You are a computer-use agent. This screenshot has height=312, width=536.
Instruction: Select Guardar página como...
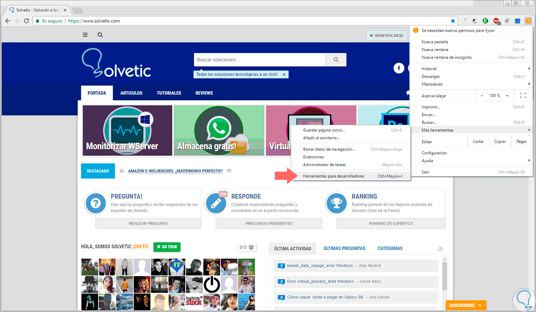pyautogui.click(x=351, y=130)
